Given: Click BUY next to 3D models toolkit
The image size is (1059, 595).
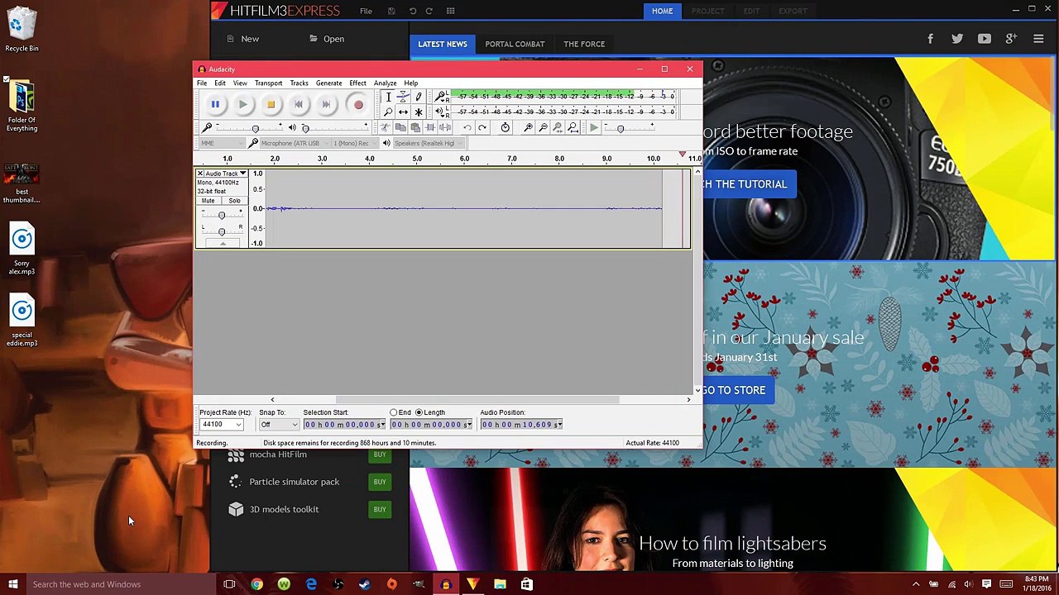Looking at the screenshot, I should [x=380, y=509].
